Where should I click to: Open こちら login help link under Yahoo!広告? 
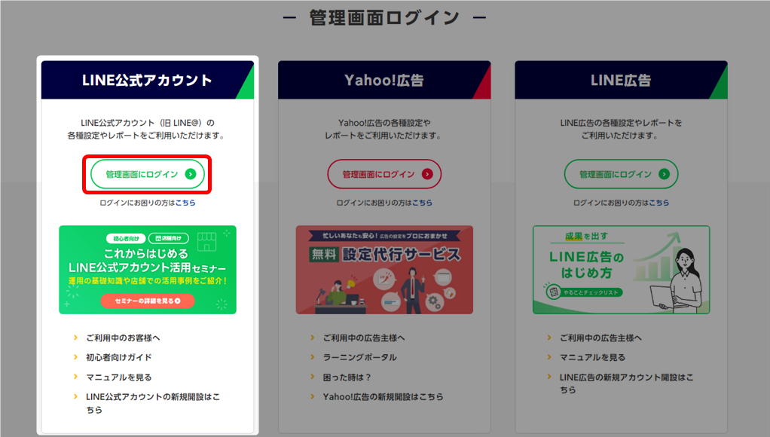coord(422,203)
